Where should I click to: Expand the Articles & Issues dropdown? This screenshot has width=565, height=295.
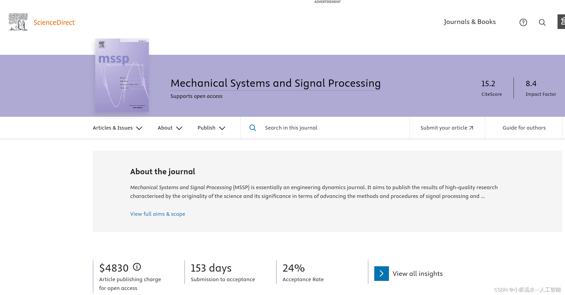coord(117,128)
